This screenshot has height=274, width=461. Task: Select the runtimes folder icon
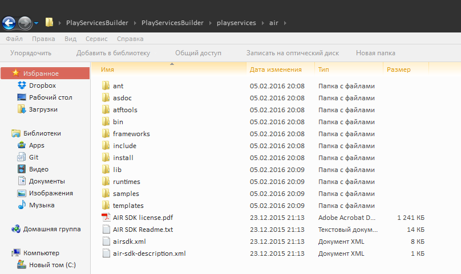[x=106, y=182]
